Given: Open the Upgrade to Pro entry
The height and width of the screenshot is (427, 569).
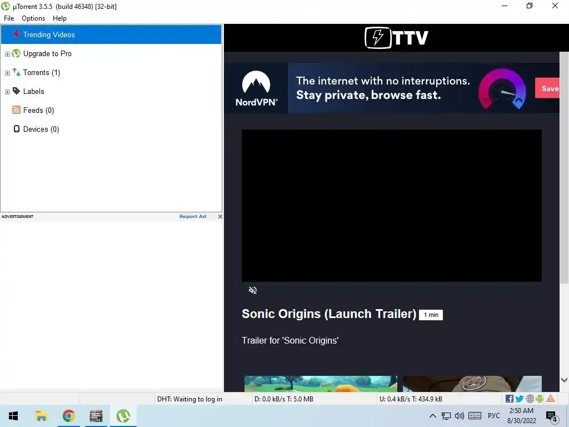Looking at the screenshot, I should pyautogui.click(x=47, y=54).
